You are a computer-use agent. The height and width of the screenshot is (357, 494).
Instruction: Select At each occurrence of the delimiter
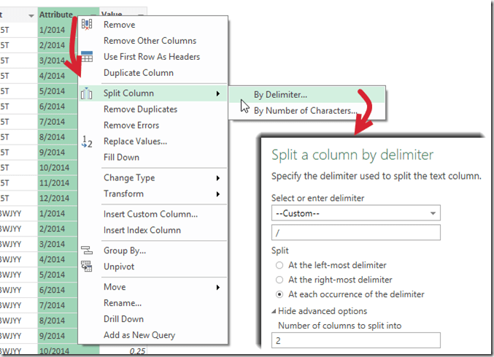[277, 294]
